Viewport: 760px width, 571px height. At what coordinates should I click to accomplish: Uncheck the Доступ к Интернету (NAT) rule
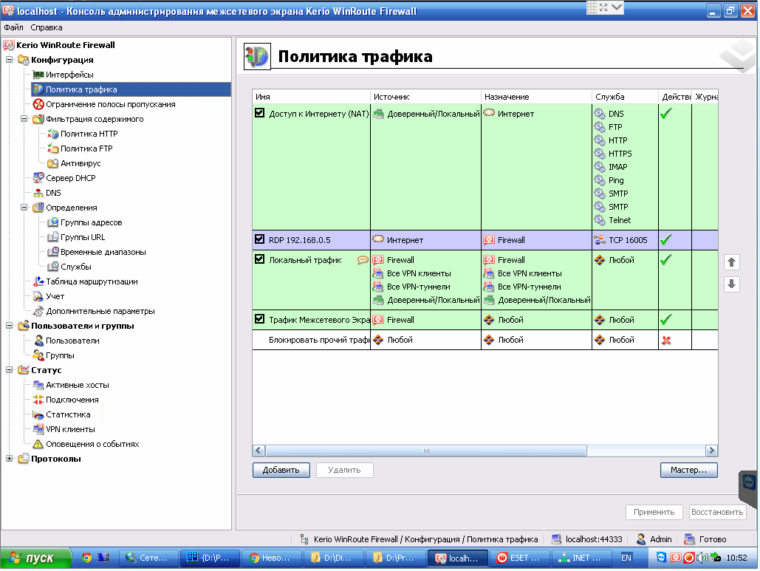(260, 113)
